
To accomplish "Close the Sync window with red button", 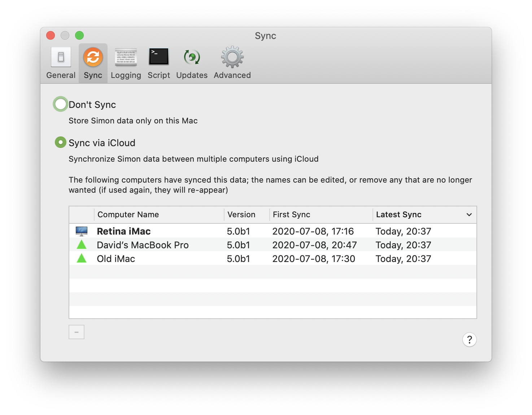I will coord(51,35).
